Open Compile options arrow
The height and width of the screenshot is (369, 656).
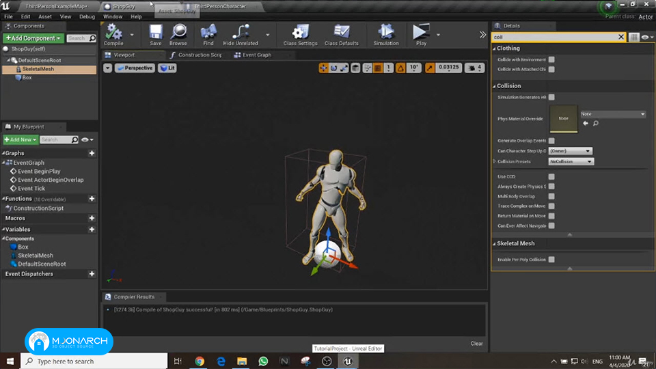pyautogui.click(x=132, y=35)
